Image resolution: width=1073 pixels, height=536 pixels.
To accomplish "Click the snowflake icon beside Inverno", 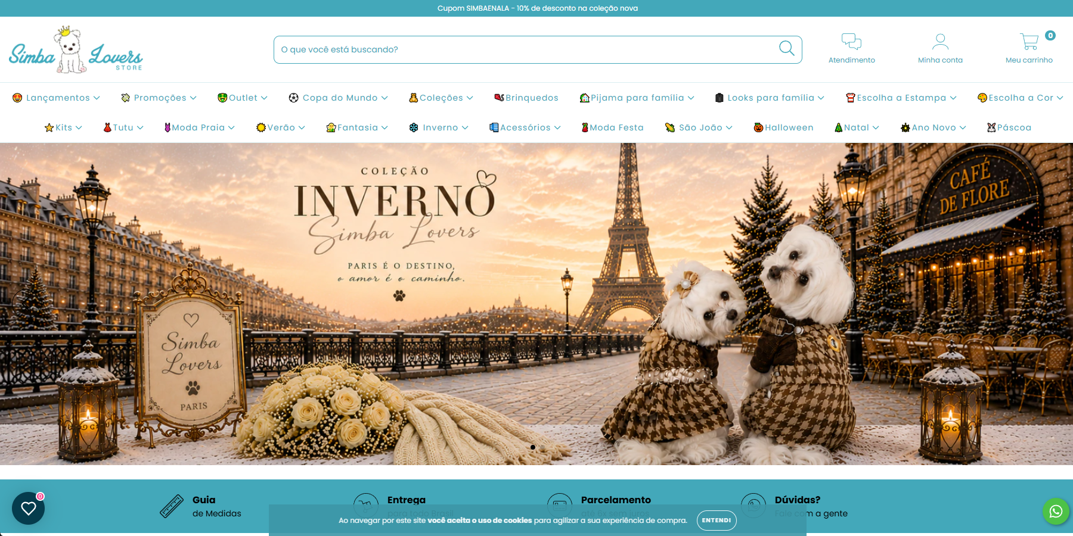I will (414, 127).
